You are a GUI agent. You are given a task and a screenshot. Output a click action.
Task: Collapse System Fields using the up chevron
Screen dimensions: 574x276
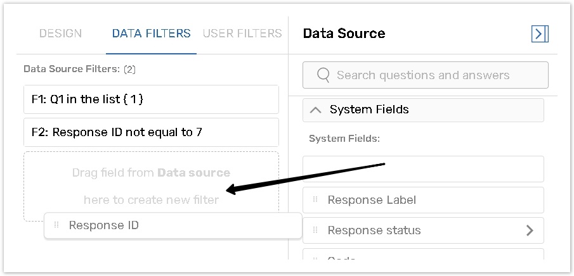(x=315, y=110)
